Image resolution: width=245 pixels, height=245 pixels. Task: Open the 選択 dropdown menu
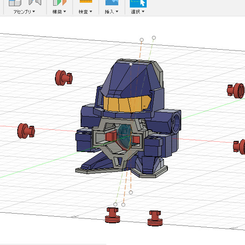[137, 12]
